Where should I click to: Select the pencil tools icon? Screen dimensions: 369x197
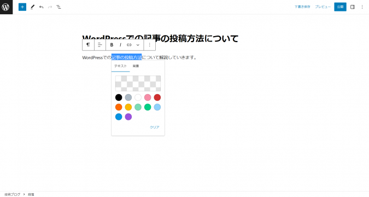point(32,7)
